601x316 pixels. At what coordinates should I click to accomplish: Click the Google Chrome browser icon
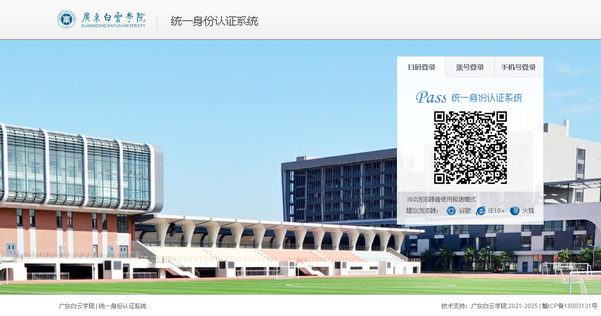[x=451, y=211]
